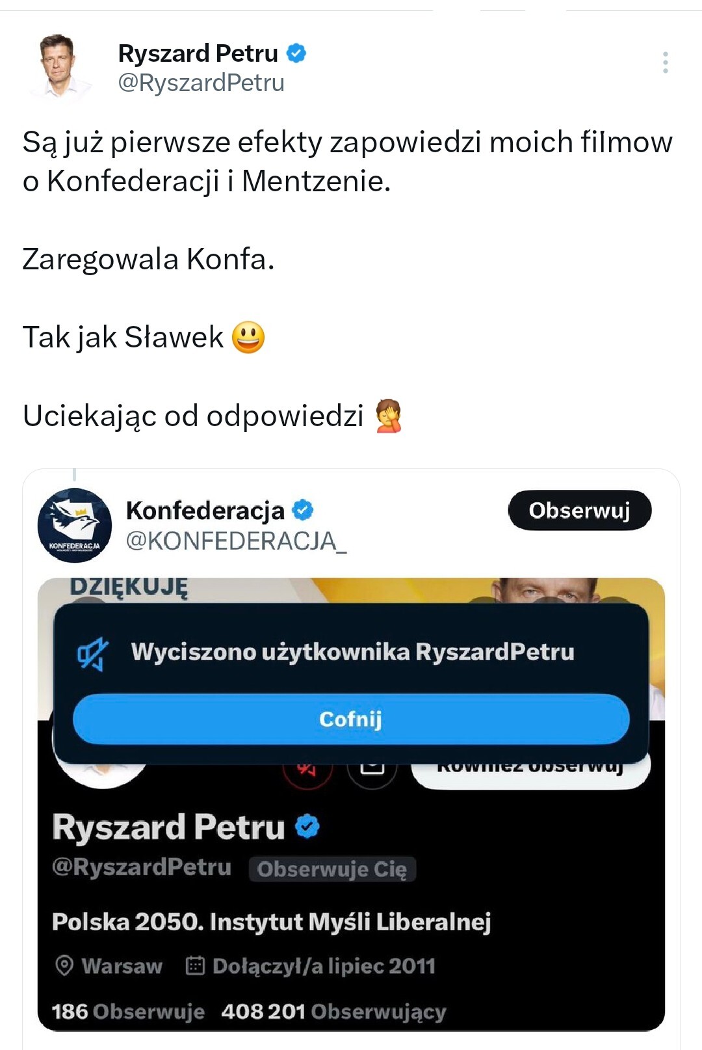
Task: Open the @KONFEDERACJA_ handle link
Action: point(236,541)
